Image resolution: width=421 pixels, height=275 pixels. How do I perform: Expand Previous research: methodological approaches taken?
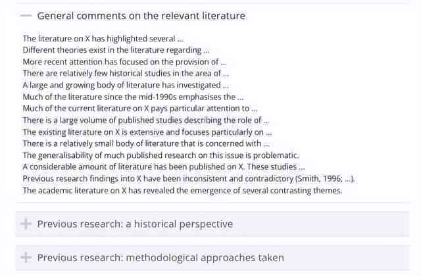tap(161, 257)
